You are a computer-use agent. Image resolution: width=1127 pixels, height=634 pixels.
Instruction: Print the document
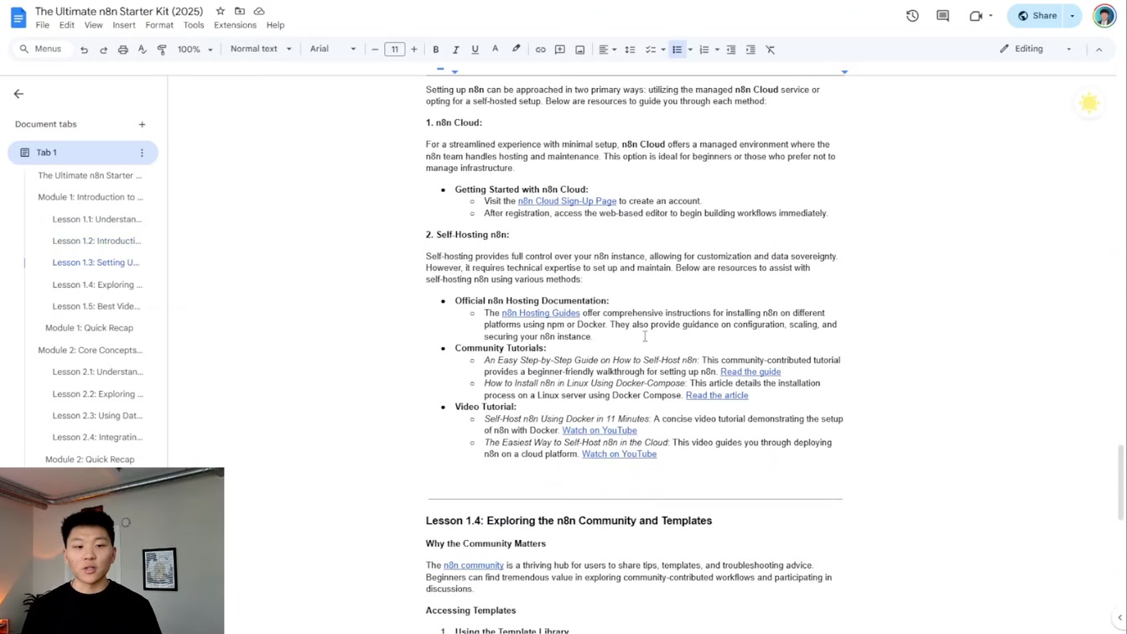122,49
